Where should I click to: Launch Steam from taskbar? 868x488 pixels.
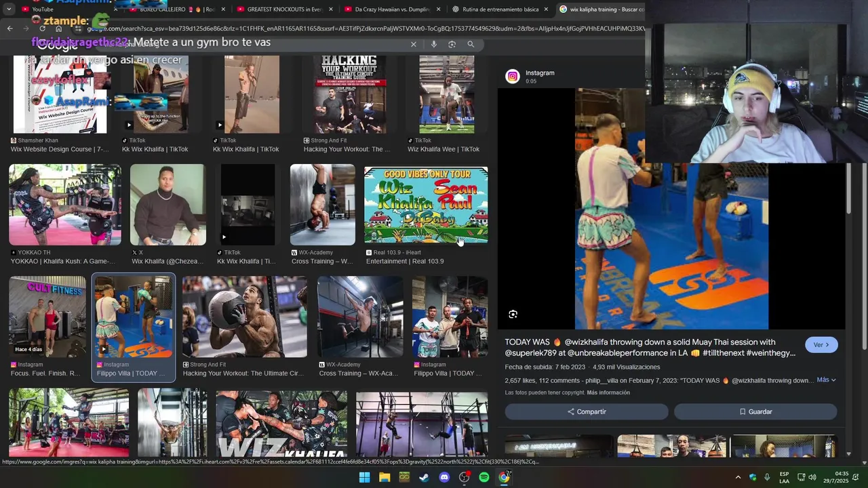pyautogui.click(x=424, y=477)
